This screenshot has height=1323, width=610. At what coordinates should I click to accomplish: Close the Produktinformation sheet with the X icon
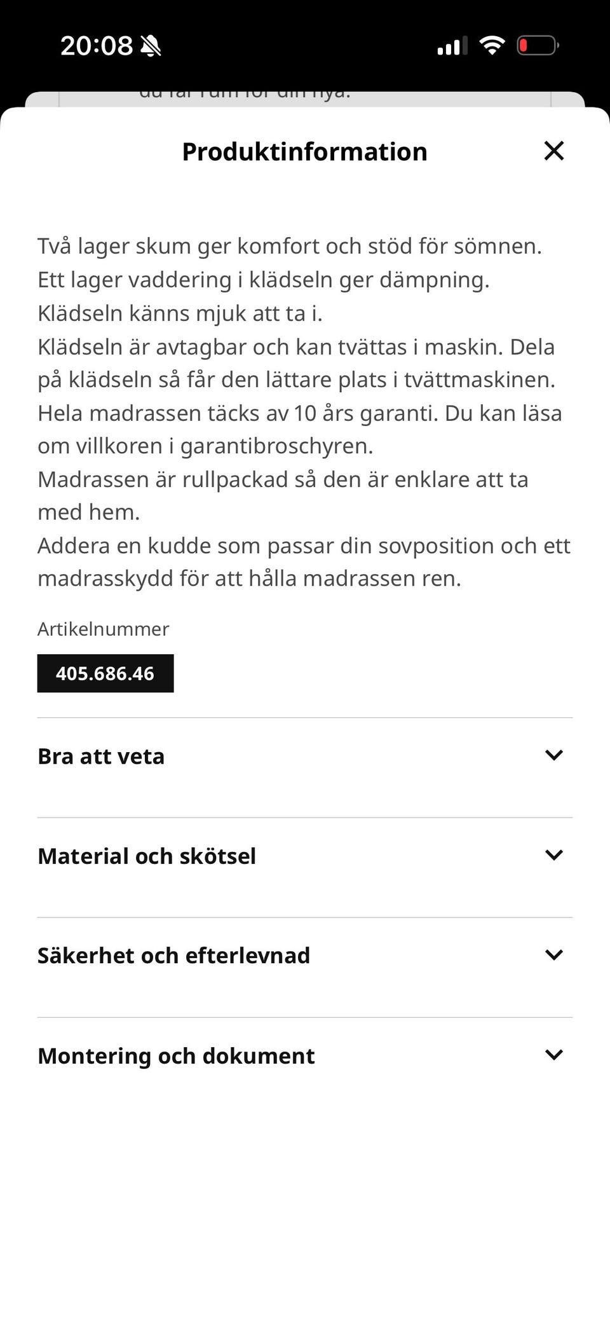[554, 151]
